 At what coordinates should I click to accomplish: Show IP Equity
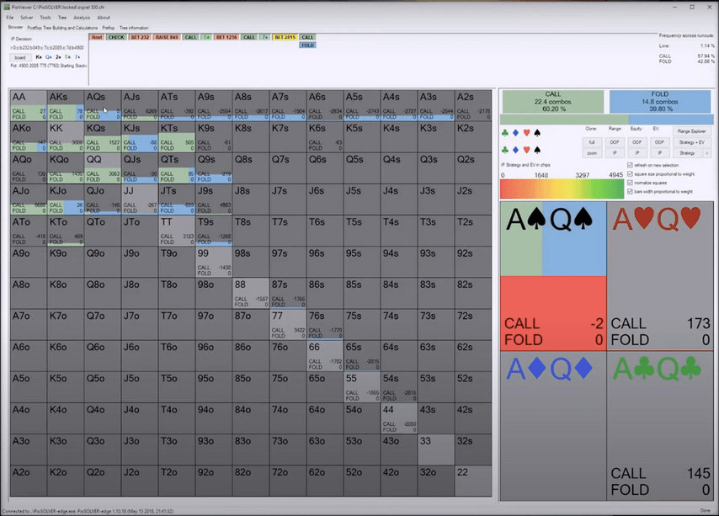637,153
